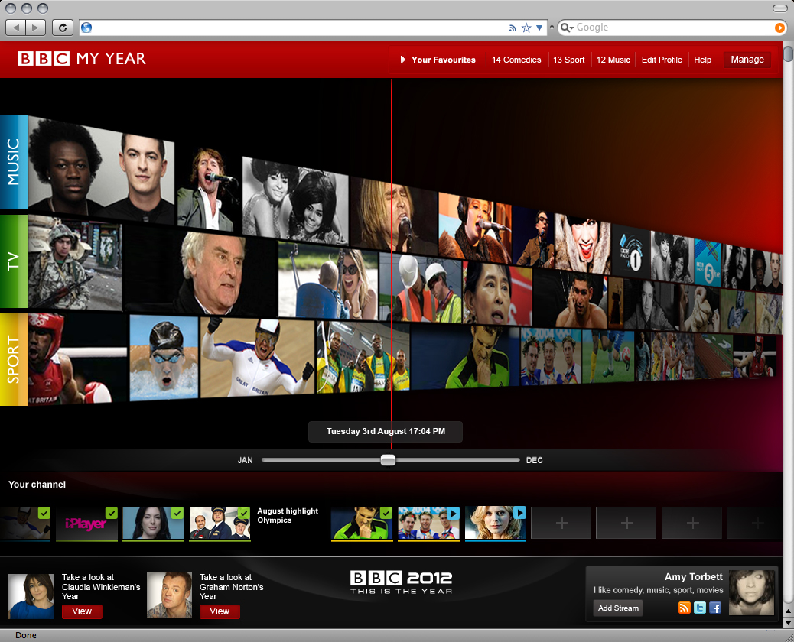
Task: Click the Manage button
Action: click(747, 60)
